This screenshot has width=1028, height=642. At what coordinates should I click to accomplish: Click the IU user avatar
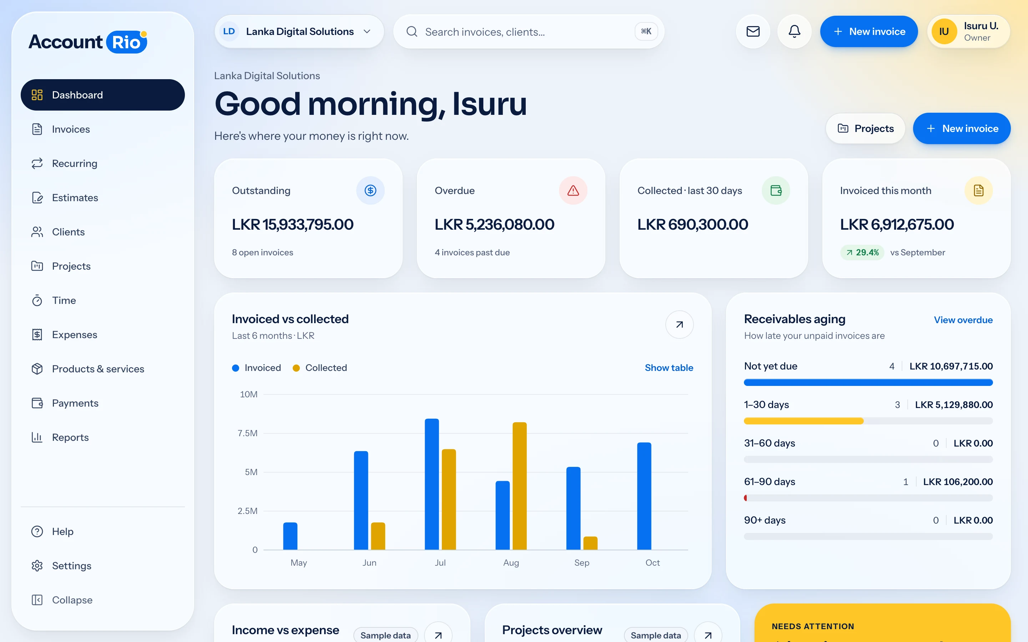(x=944, y=31)
